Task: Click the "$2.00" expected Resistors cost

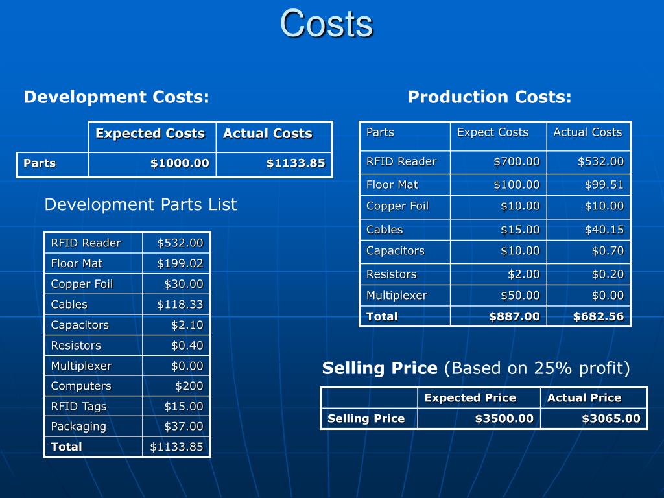Action: coord(524,274)
